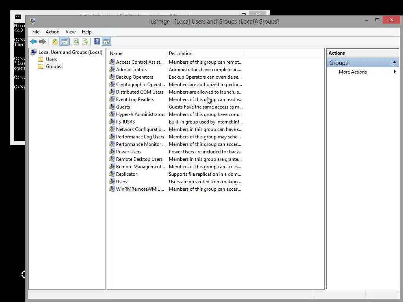Screen dimensions: 403x302
Task: Click the Up one level toolbar icon
Action: point(54,41)
